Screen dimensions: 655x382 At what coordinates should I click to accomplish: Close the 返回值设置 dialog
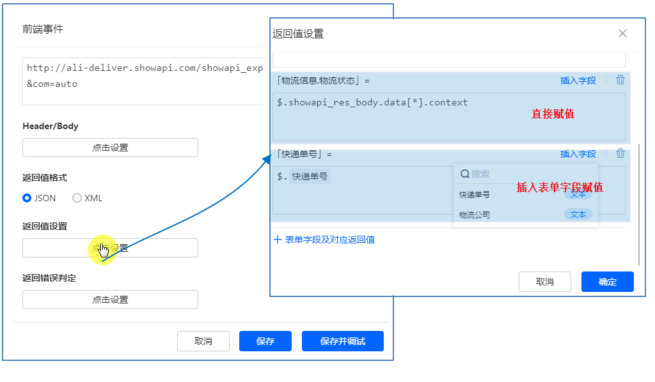622,33
